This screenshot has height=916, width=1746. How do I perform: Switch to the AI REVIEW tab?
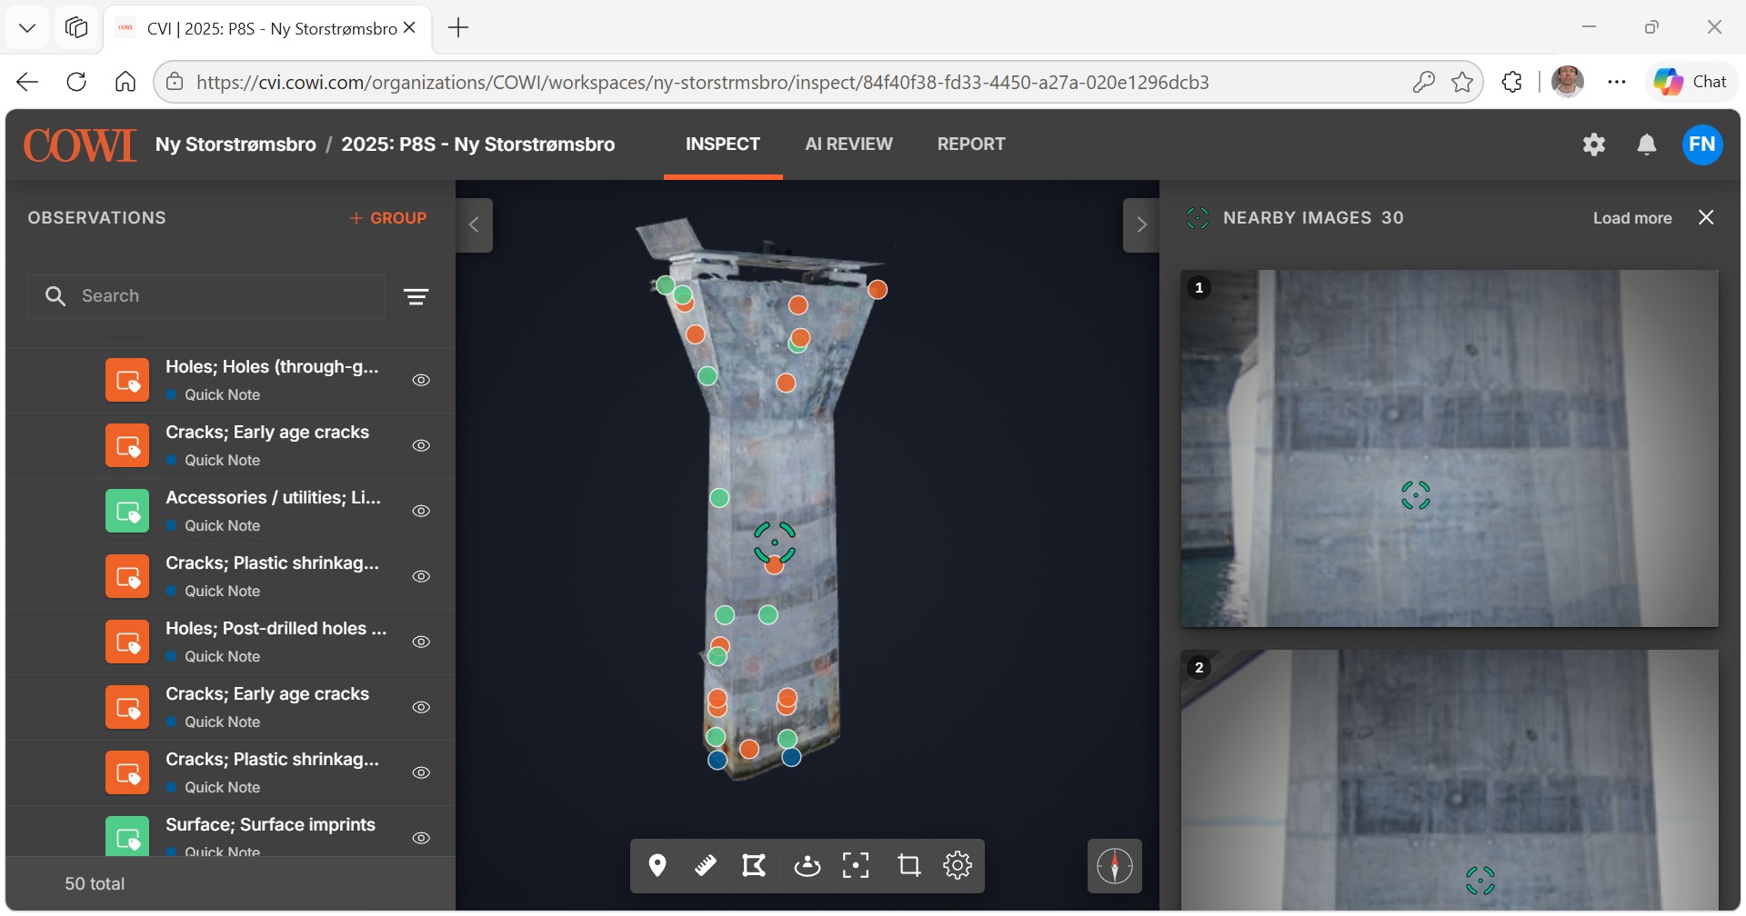848,144
